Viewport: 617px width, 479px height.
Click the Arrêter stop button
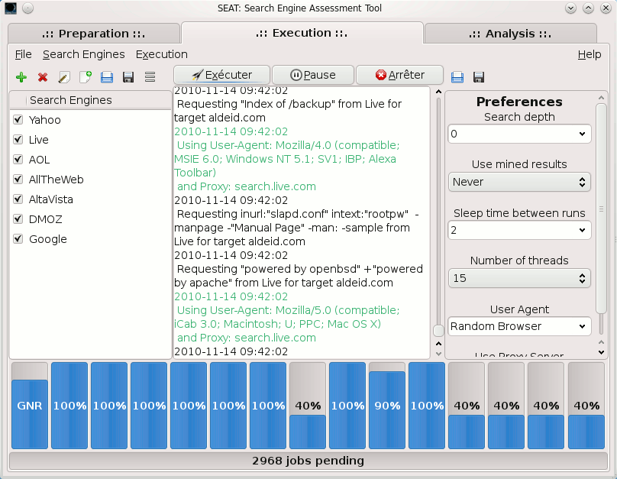pos(401,75)
